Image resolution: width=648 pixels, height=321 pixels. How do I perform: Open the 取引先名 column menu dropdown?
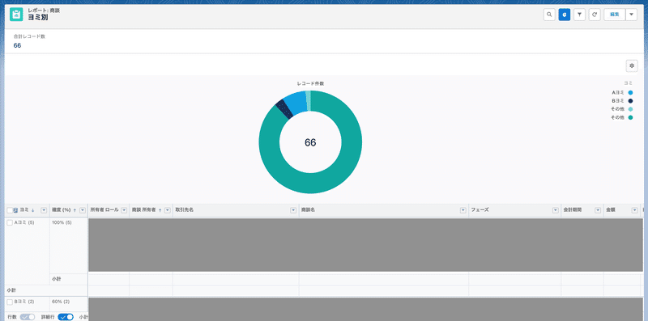293,210
